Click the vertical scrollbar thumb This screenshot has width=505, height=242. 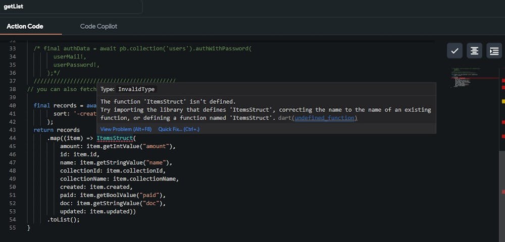(x=502, y=181)
